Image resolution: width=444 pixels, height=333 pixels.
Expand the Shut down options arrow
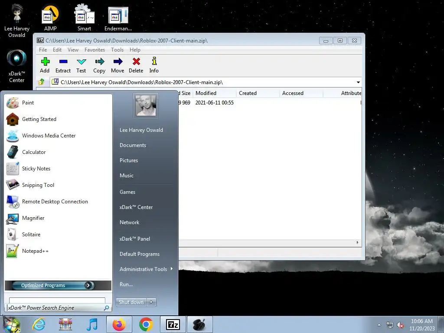coord(151,302)
